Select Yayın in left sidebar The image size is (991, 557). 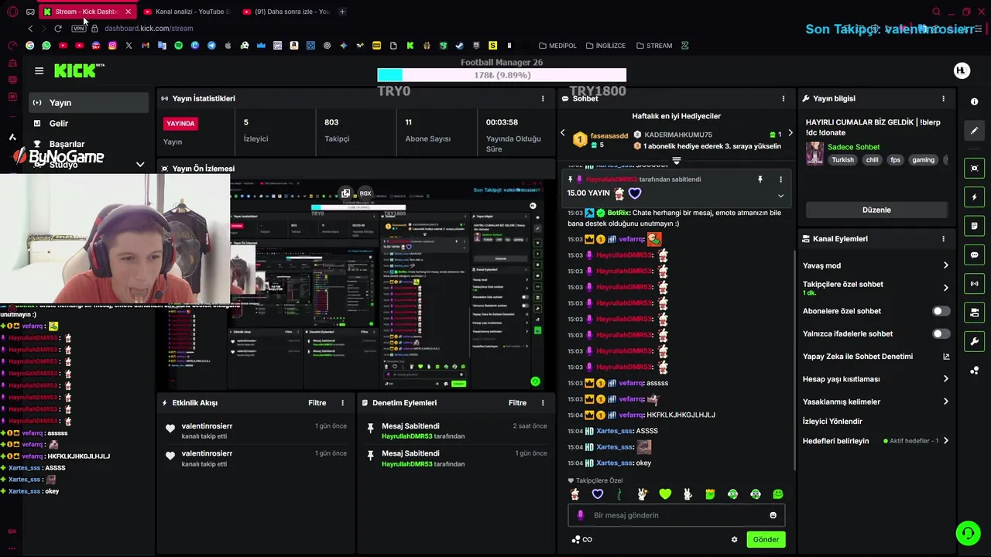tap(88, 103)
